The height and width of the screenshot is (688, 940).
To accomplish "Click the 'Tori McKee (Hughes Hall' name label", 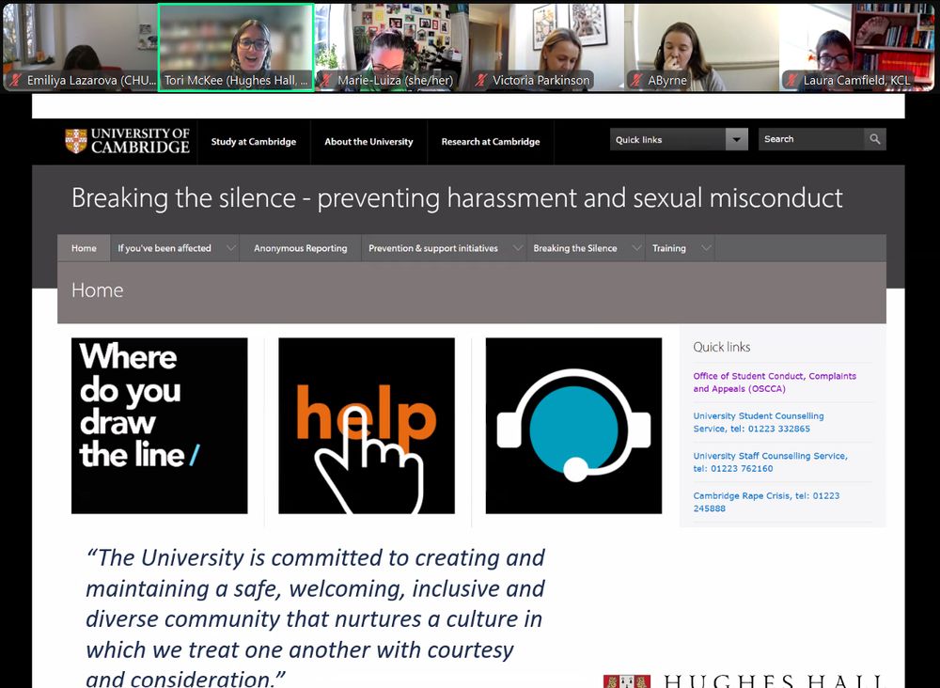I will (x=236, y=80).
